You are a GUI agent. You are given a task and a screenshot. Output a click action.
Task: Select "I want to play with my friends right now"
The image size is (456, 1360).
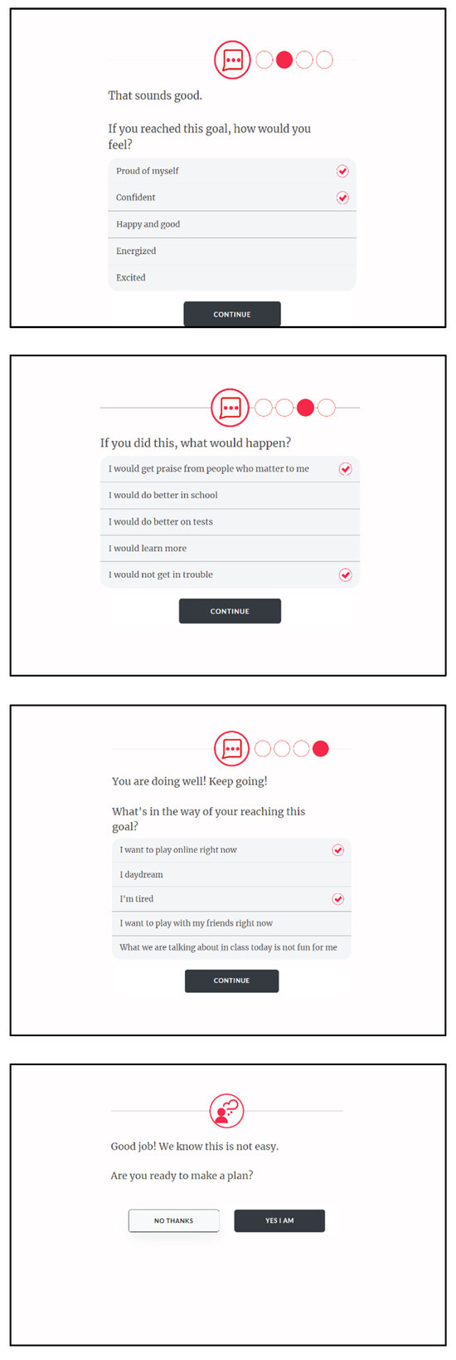231,923
